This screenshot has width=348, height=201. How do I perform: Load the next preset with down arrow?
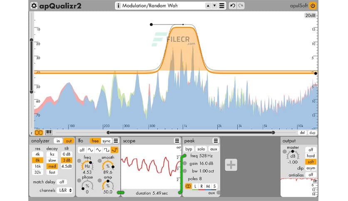pos(214,6)
